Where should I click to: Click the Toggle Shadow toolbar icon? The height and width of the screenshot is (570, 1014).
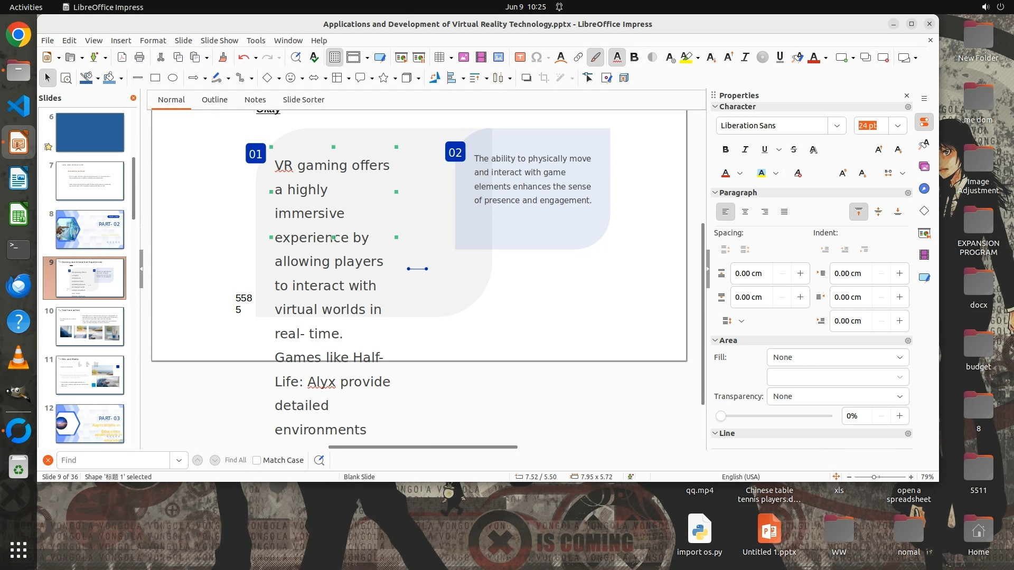point(526,78)
